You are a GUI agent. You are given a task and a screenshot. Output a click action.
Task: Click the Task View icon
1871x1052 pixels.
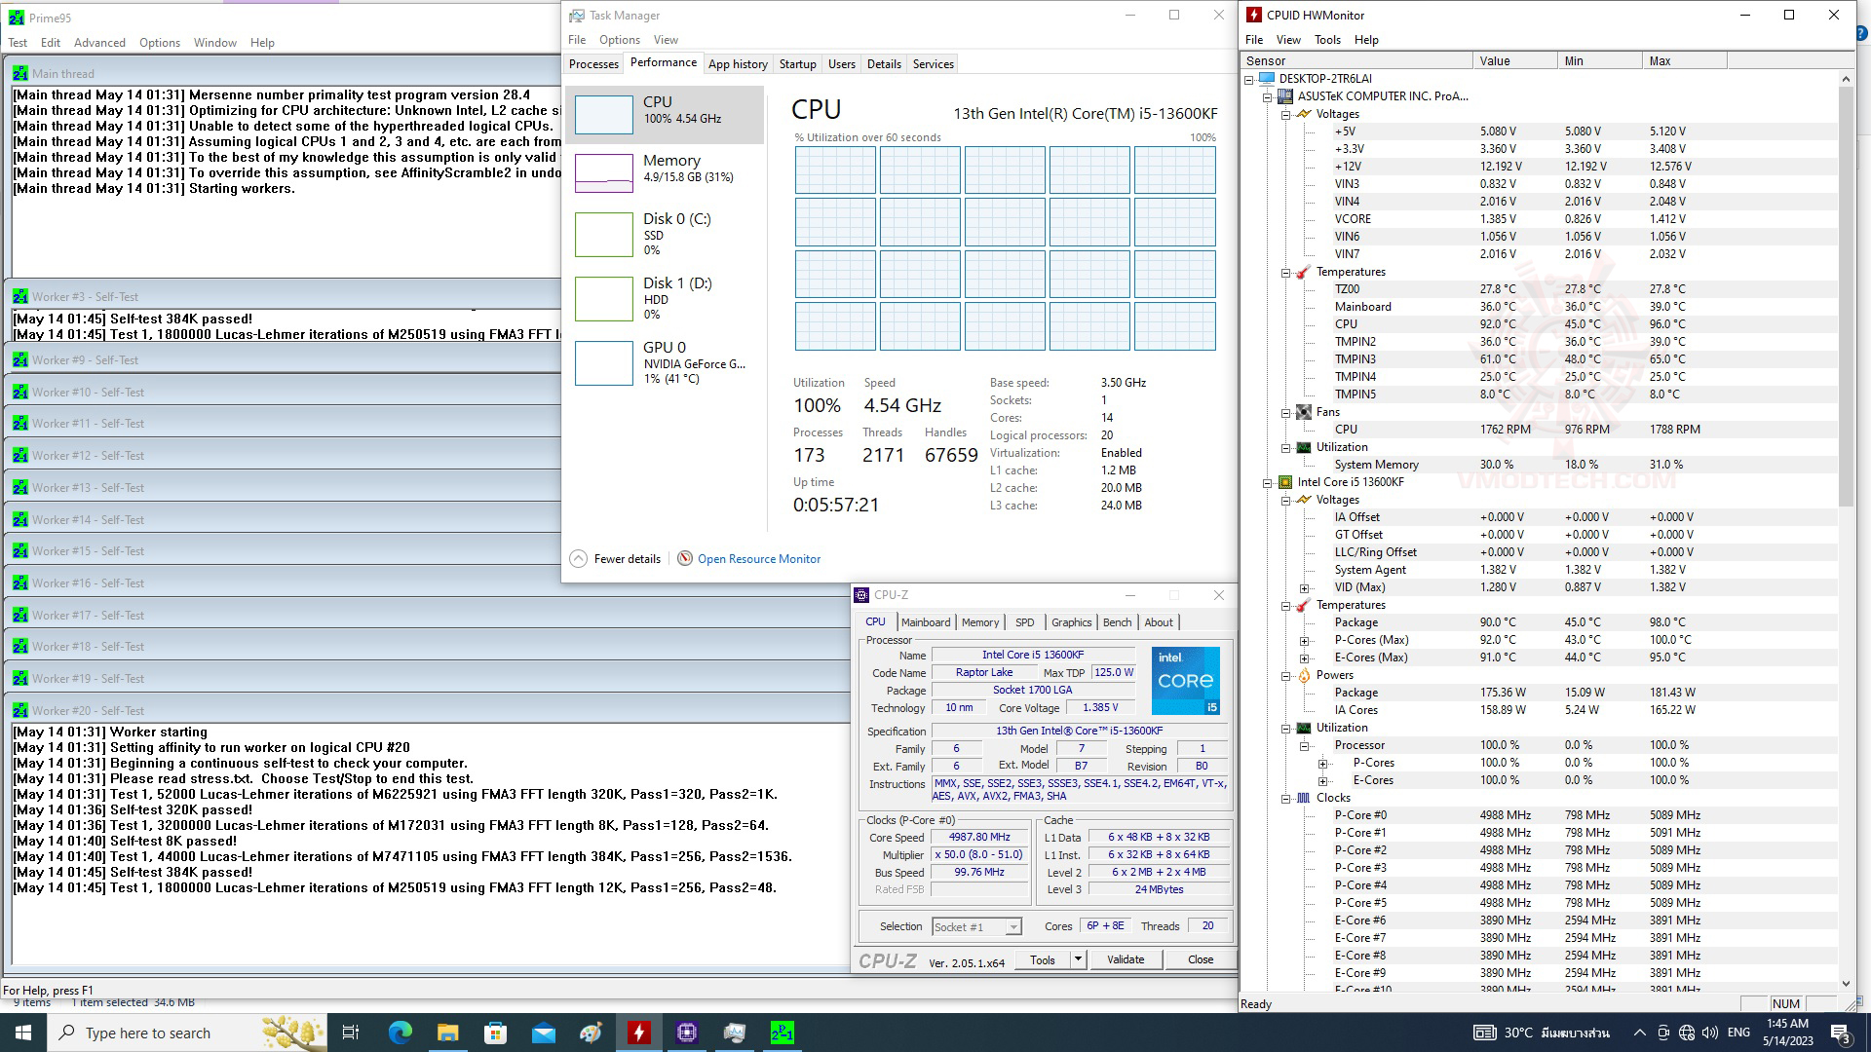(351, 1033)
